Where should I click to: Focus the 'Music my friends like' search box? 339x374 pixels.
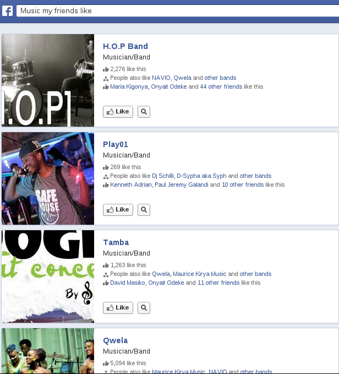point(178,10)
